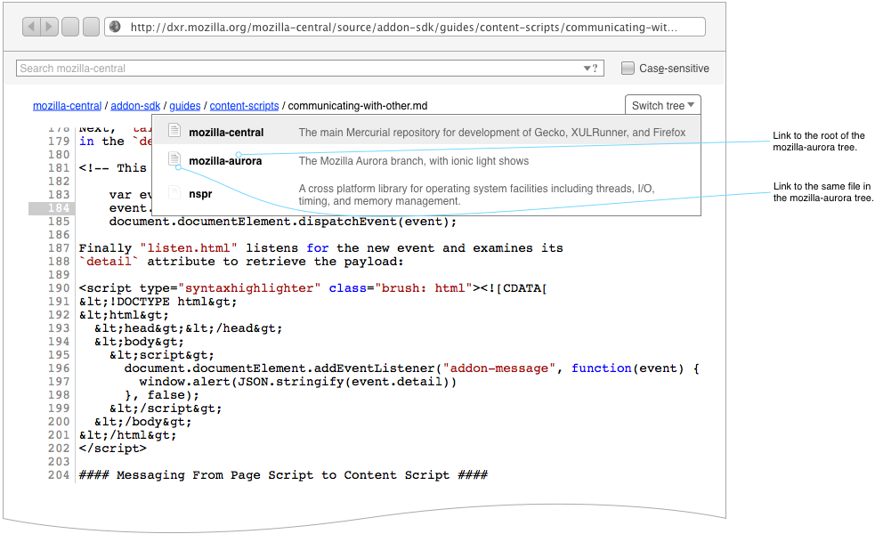Open the addon-sdk breadcrumb link
Viewport: 883px width, 534px height.
pyautogui.click(x=135, y=106)
